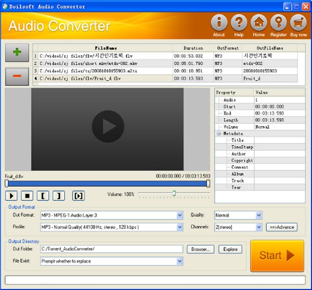Open the Out Format dropdown
The image size is (312, 290).
[180, 215]
